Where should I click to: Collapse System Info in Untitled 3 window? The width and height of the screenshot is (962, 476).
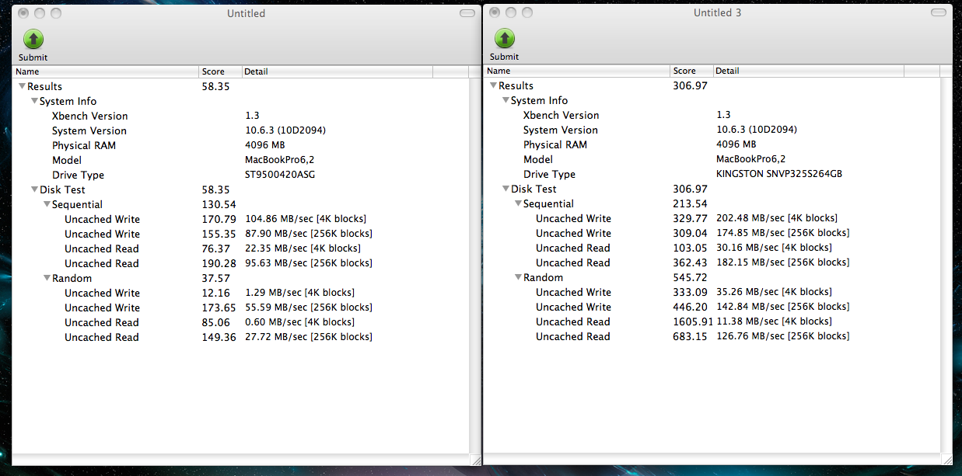(x=505, y=101)
